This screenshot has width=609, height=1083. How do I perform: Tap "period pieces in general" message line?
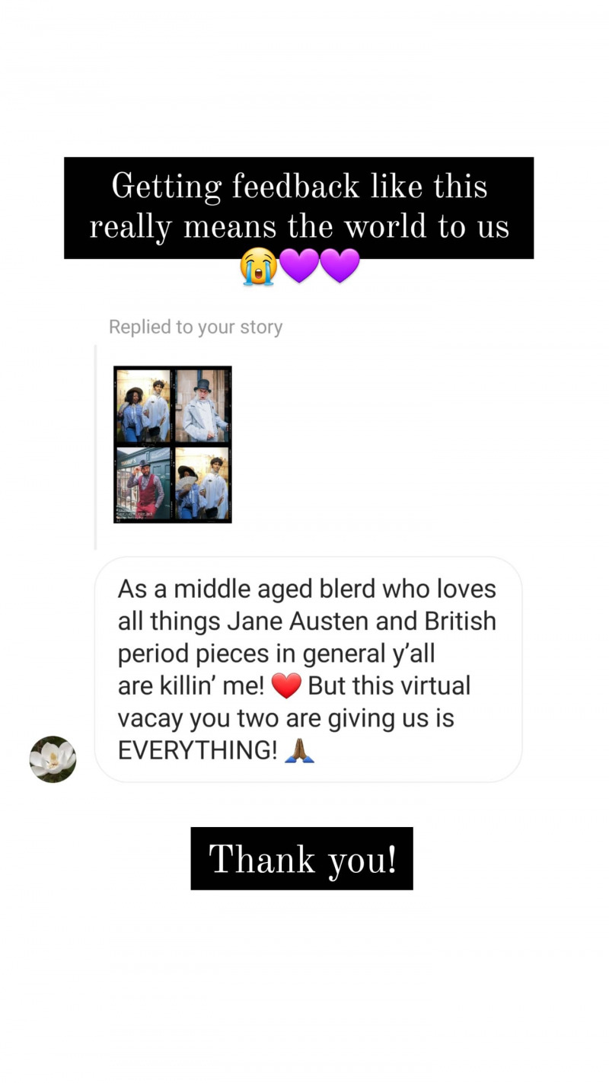pos(276,653)
